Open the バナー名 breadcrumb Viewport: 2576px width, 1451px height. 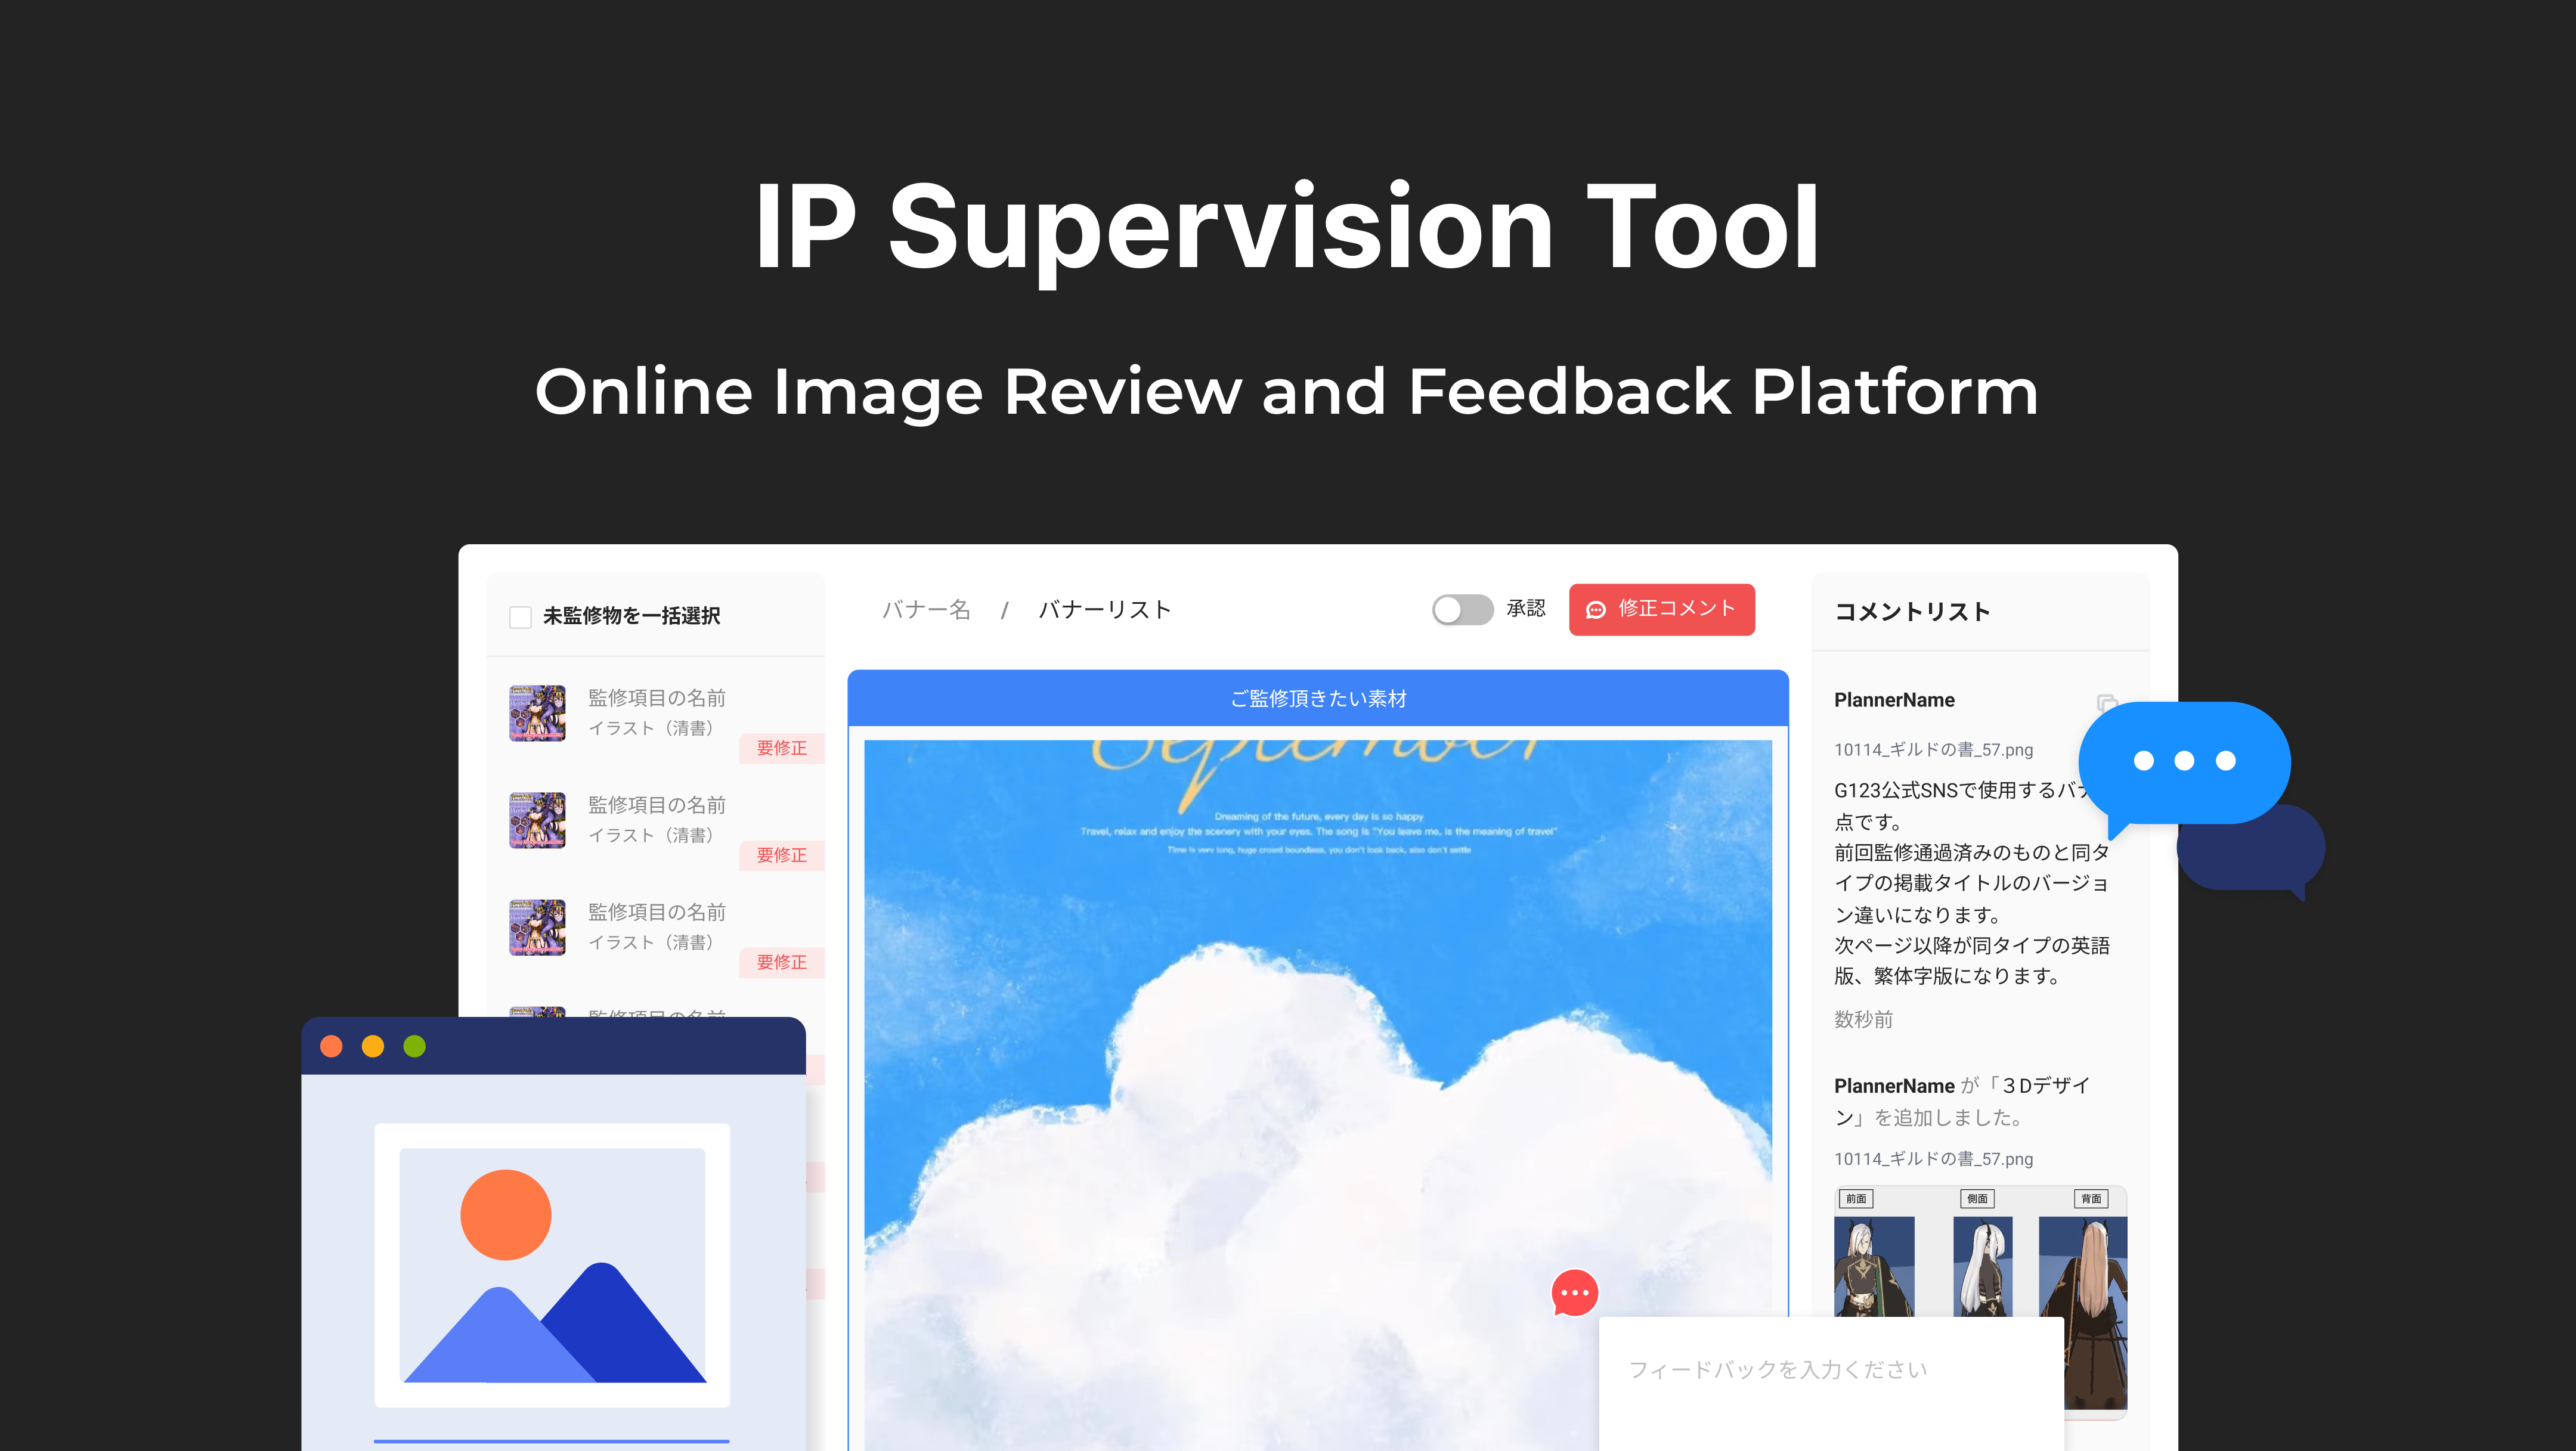pyautogui.click(x=926, y=610)
